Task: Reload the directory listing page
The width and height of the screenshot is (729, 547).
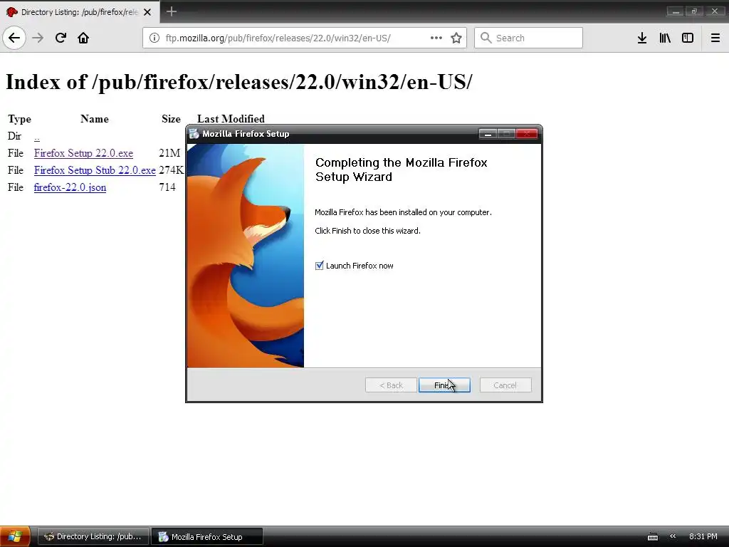Action: pyautogui.click(x=61, y=38)
